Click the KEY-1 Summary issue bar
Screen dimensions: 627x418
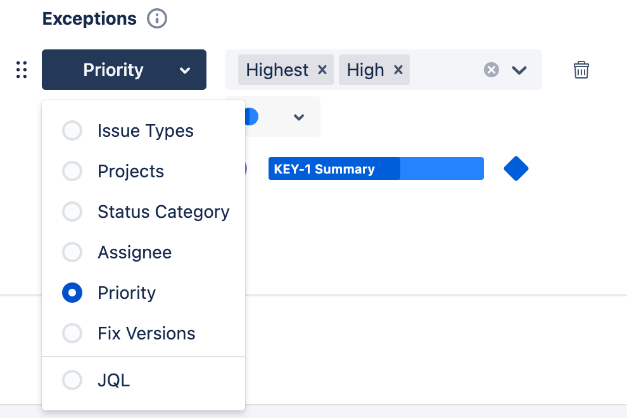pyautogui.click(x=334, y=168)
